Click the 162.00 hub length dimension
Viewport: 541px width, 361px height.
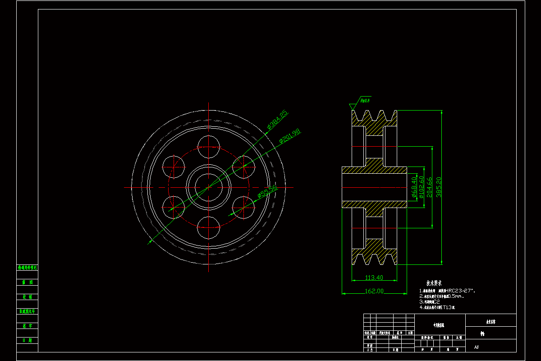(x=374, y=292)
